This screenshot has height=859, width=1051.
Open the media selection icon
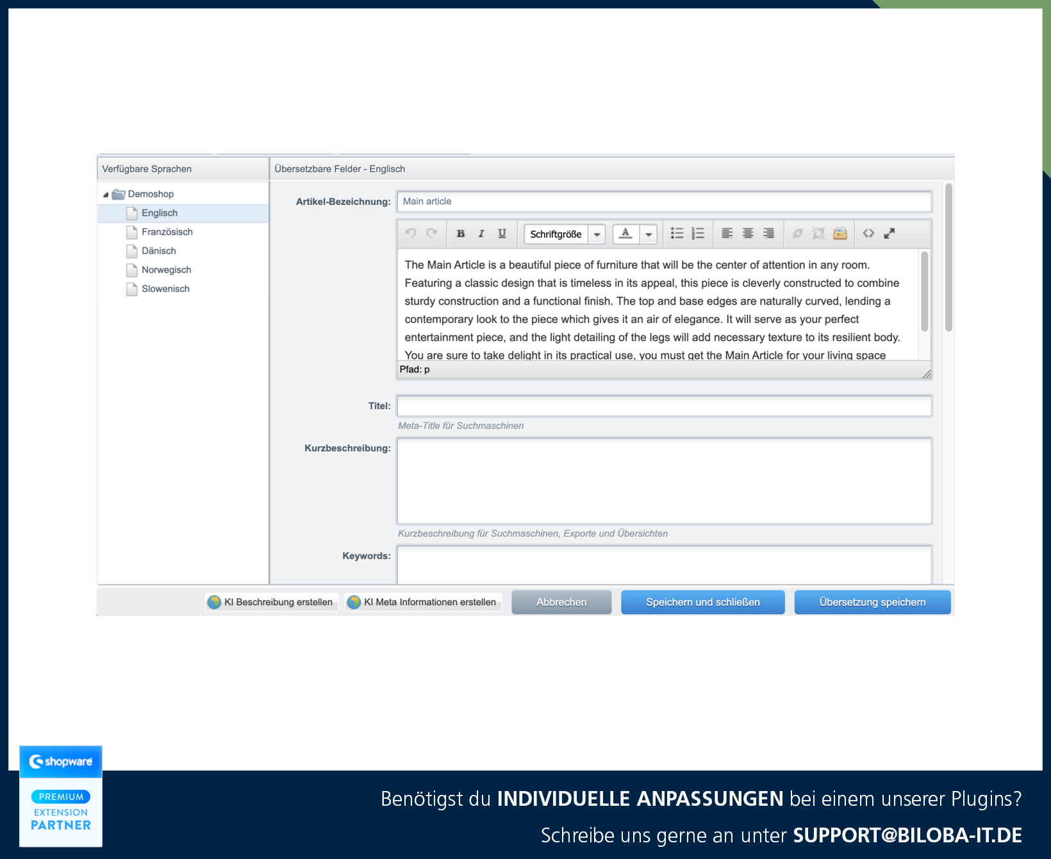click(840, 233)
